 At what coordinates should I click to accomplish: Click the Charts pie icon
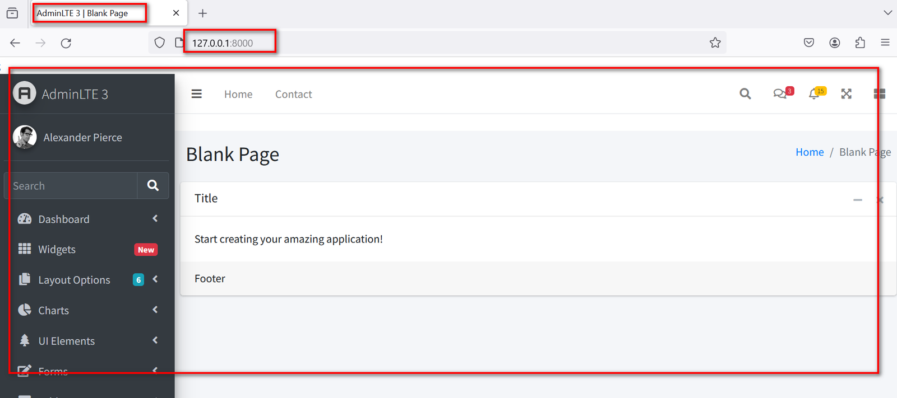point(25,310)
